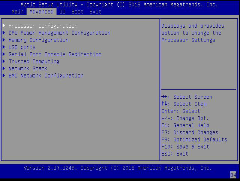240x181 pixels.
Task: Open the IO tab
Action: [63, 12]
